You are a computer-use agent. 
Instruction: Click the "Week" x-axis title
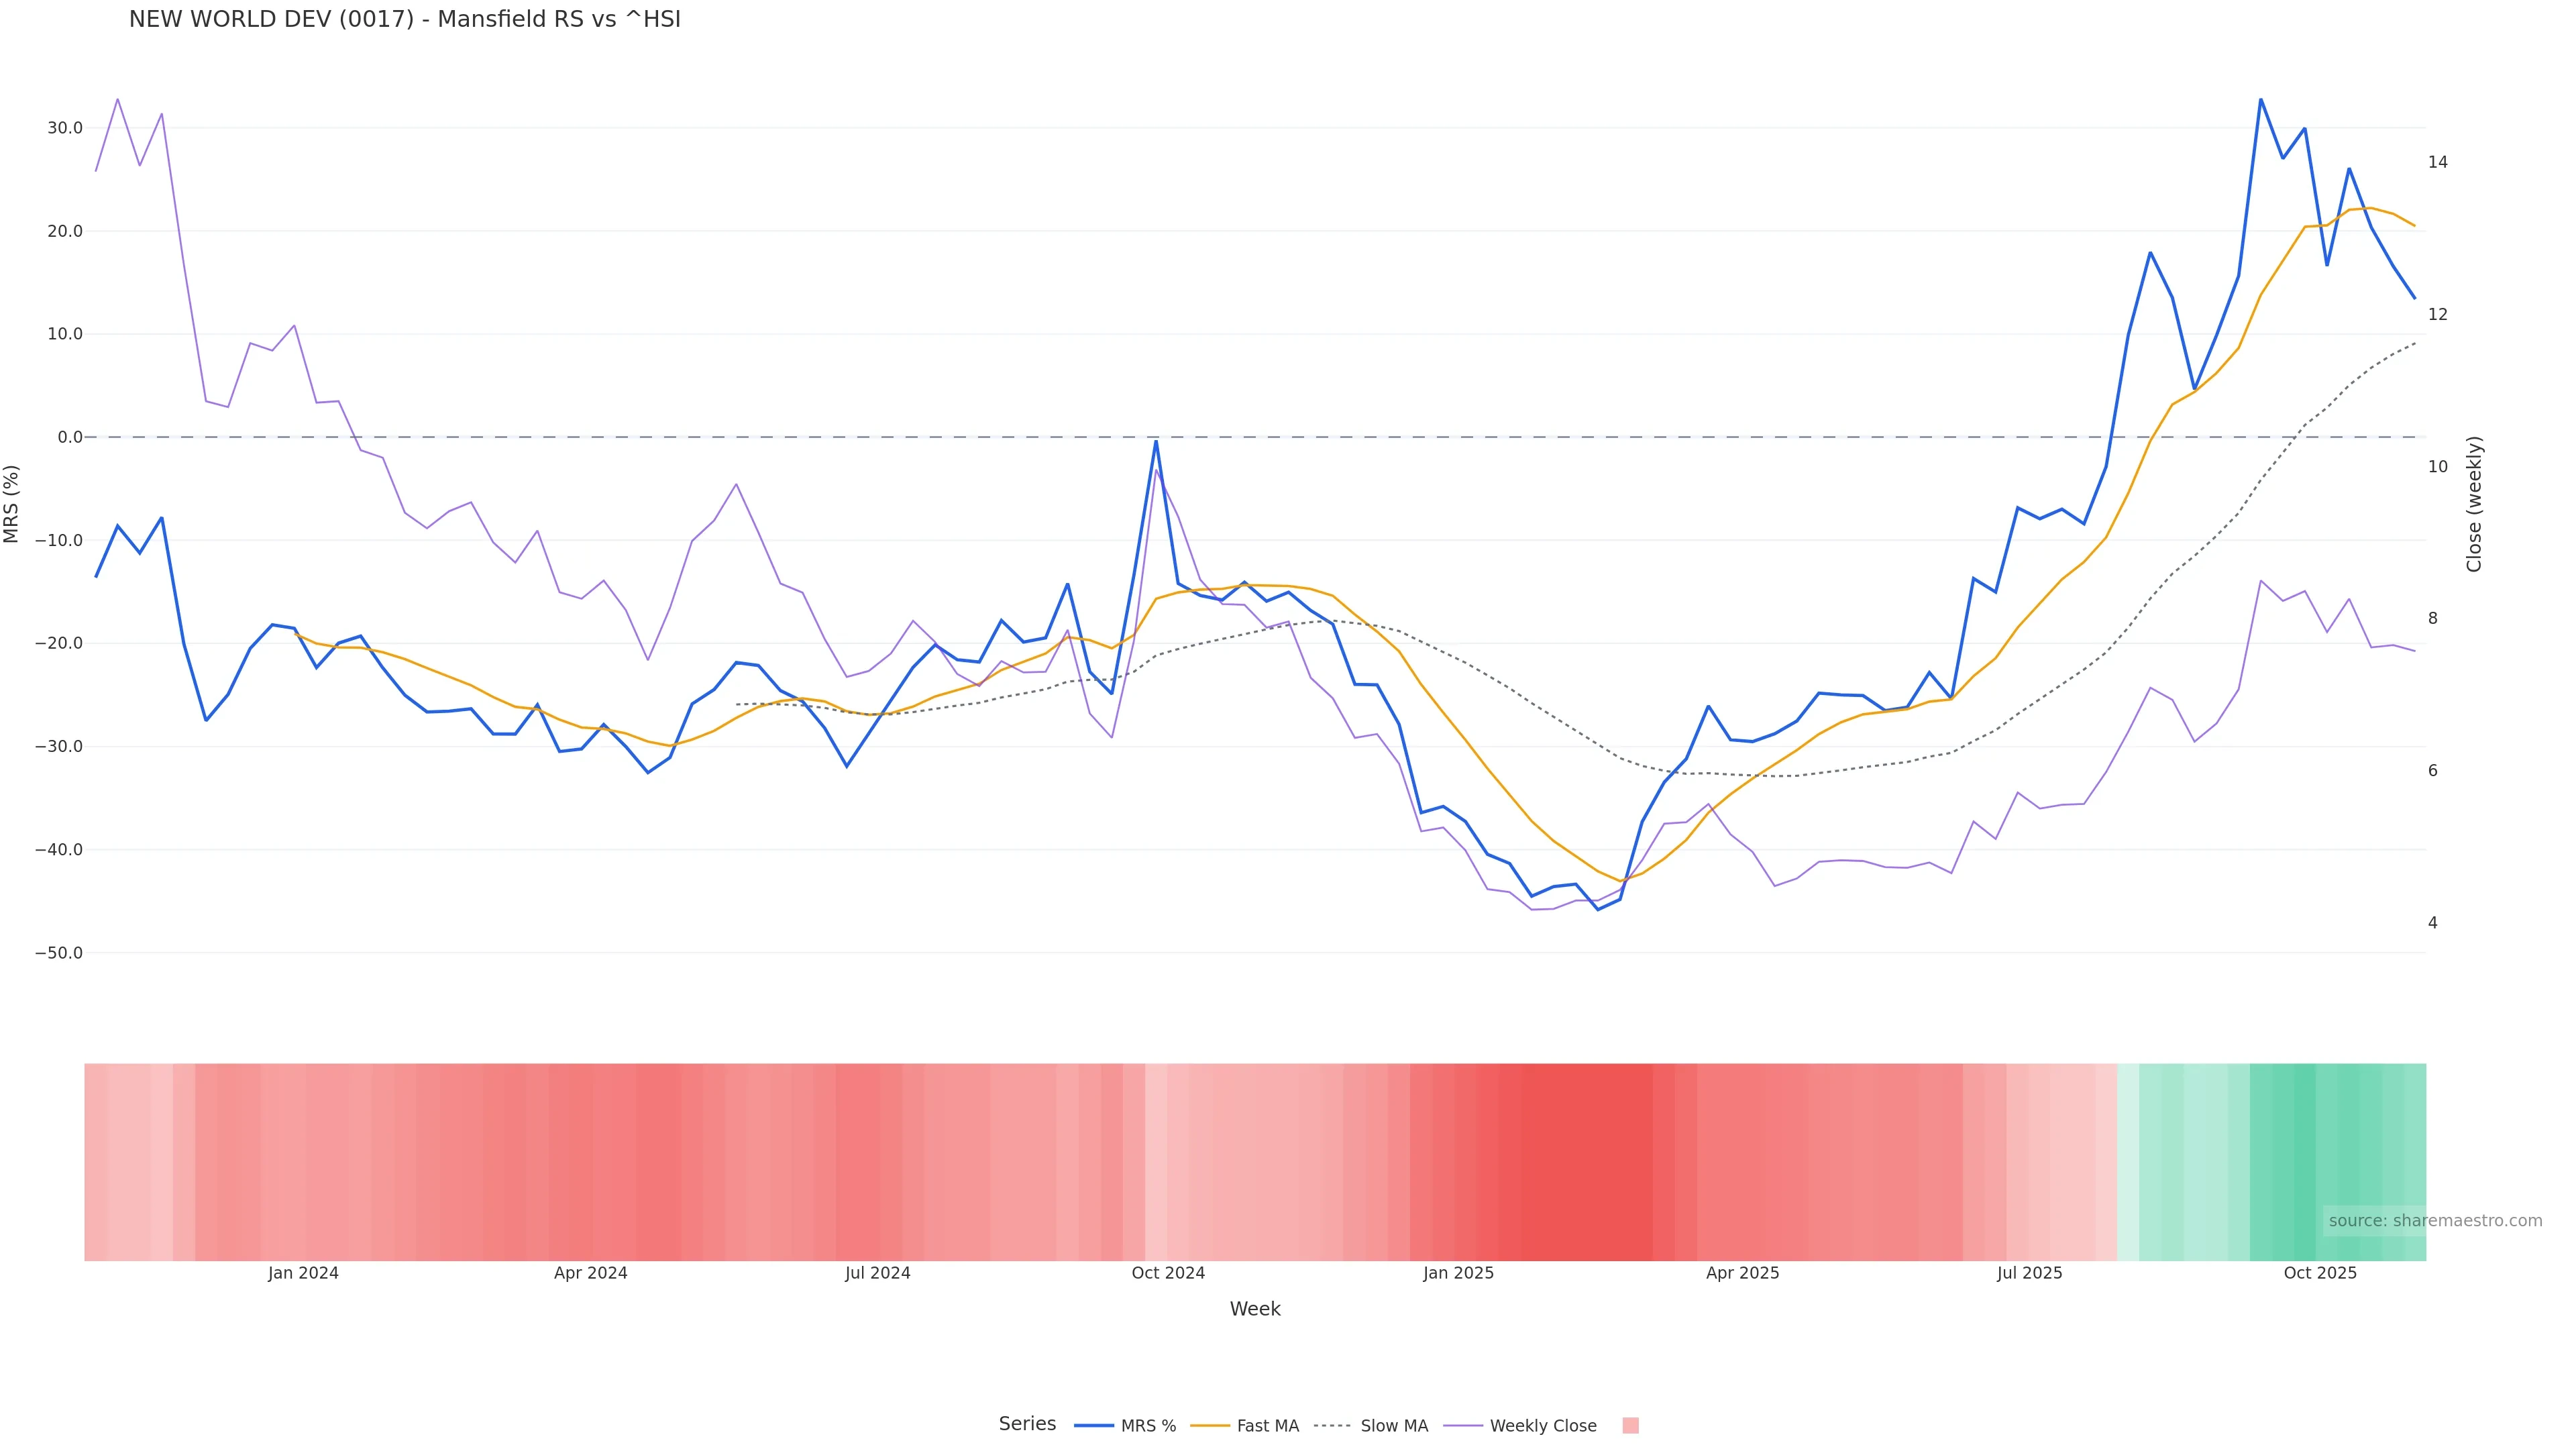point(1255,1309)
